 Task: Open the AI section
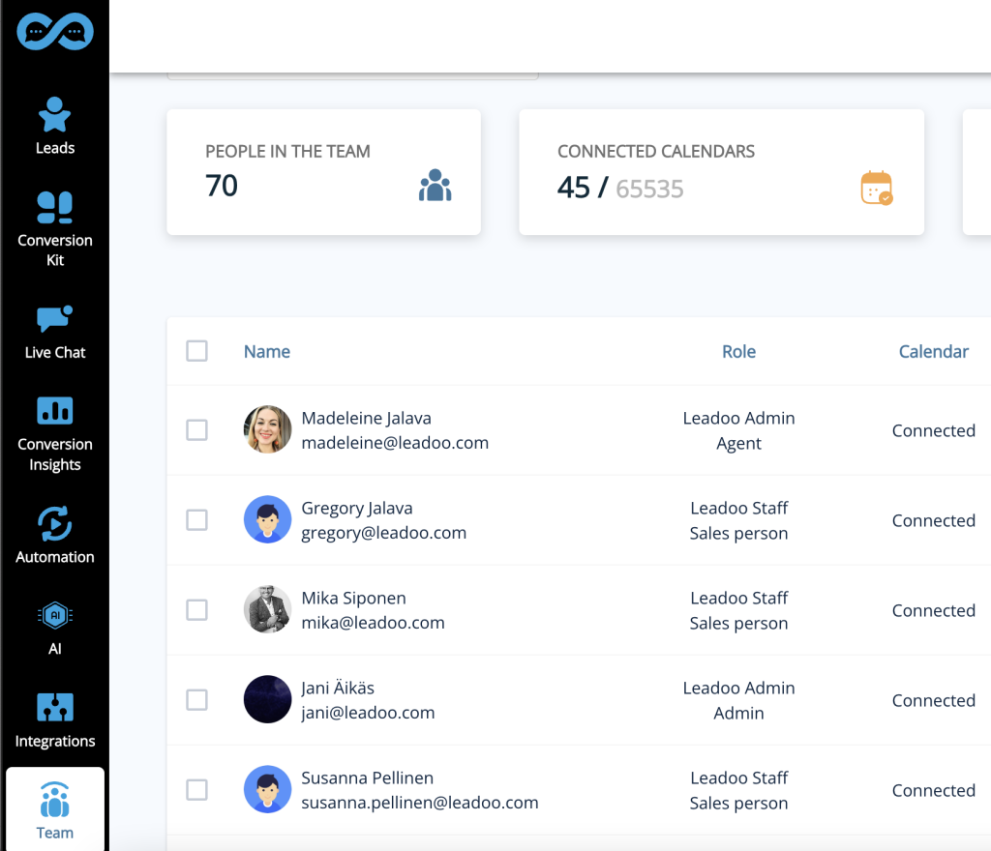pyautogui.click(x=55, y=629)
